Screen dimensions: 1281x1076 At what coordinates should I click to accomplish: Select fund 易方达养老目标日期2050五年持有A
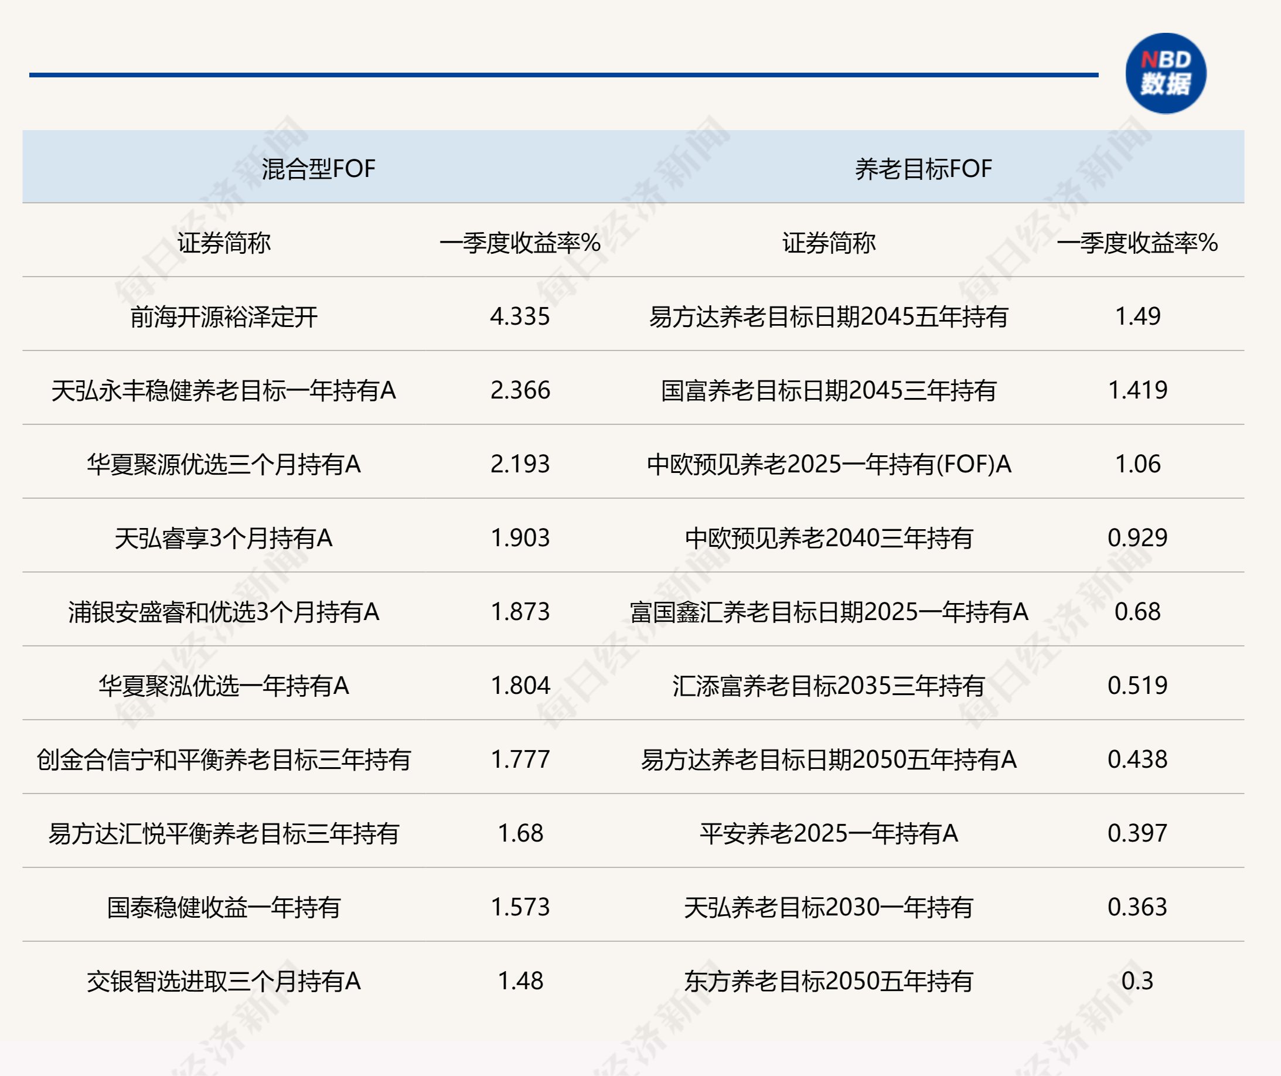coord(829,760)
